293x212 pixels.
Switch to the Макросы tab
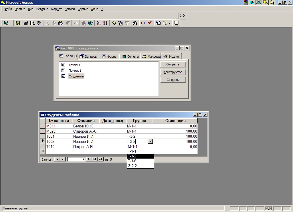[151, 57]
